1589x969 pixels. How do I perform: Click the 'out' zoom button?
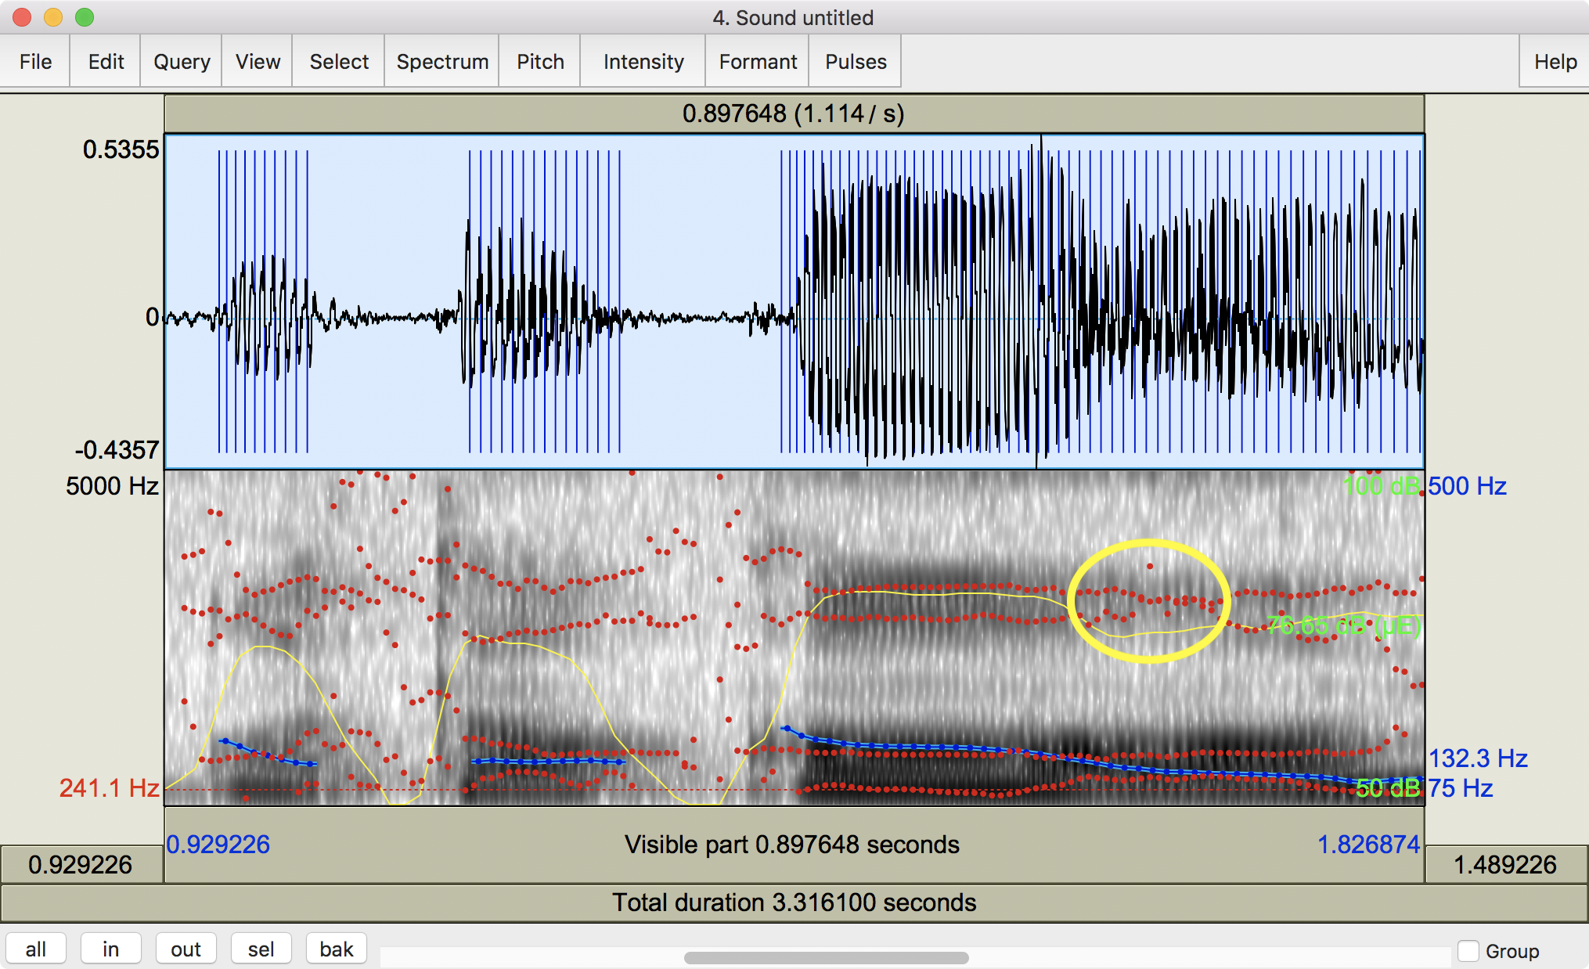click(186, 949)
